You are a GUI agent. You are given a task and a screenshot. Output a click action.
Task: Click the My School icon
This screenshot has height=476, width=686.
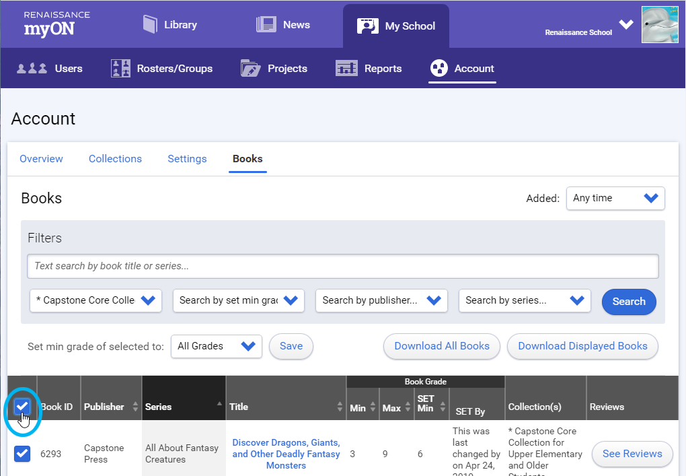click(x=367, y=26)
